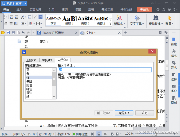Open 限制 restriction in right sidebar
Viewport: 180px width, 137px height.
tap(174, 100)
